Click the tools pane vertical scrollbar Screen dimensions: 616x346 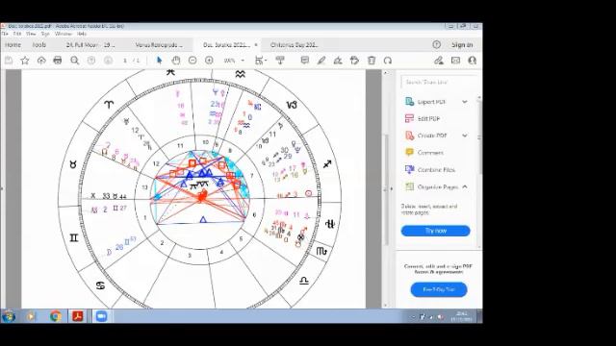(x=479, y=171)
